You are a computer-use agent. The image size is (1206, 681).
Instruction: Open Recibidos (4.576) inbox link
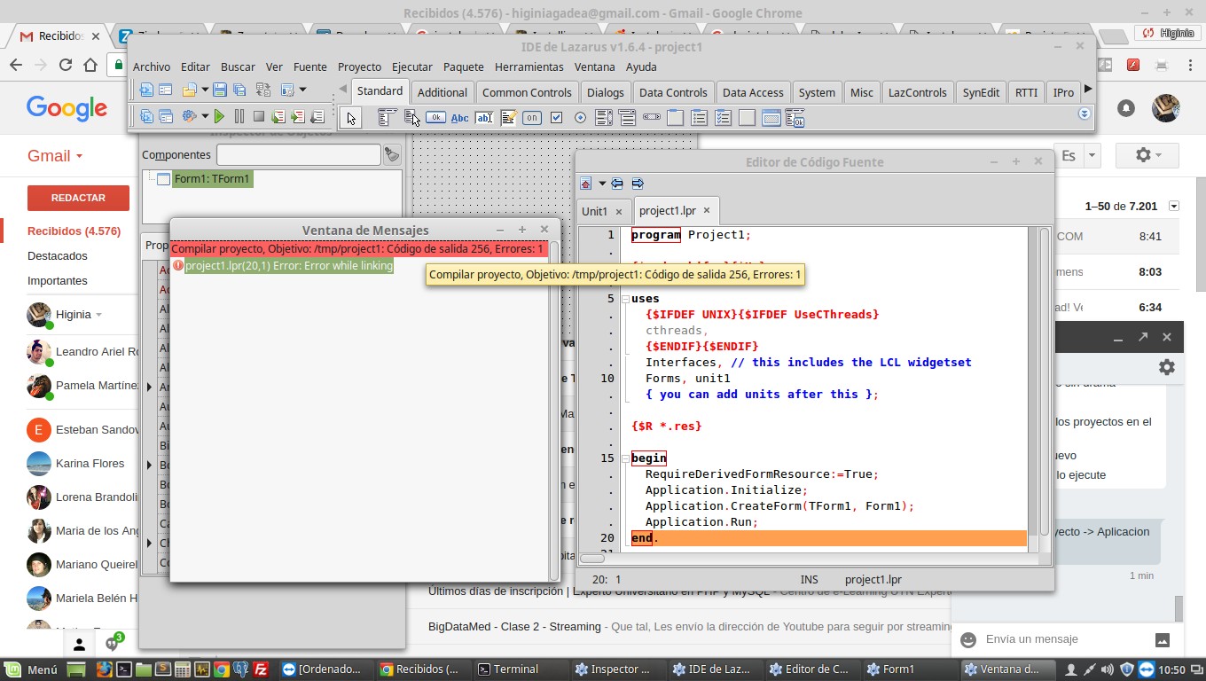pyautogui.click(x=74, y=231)
